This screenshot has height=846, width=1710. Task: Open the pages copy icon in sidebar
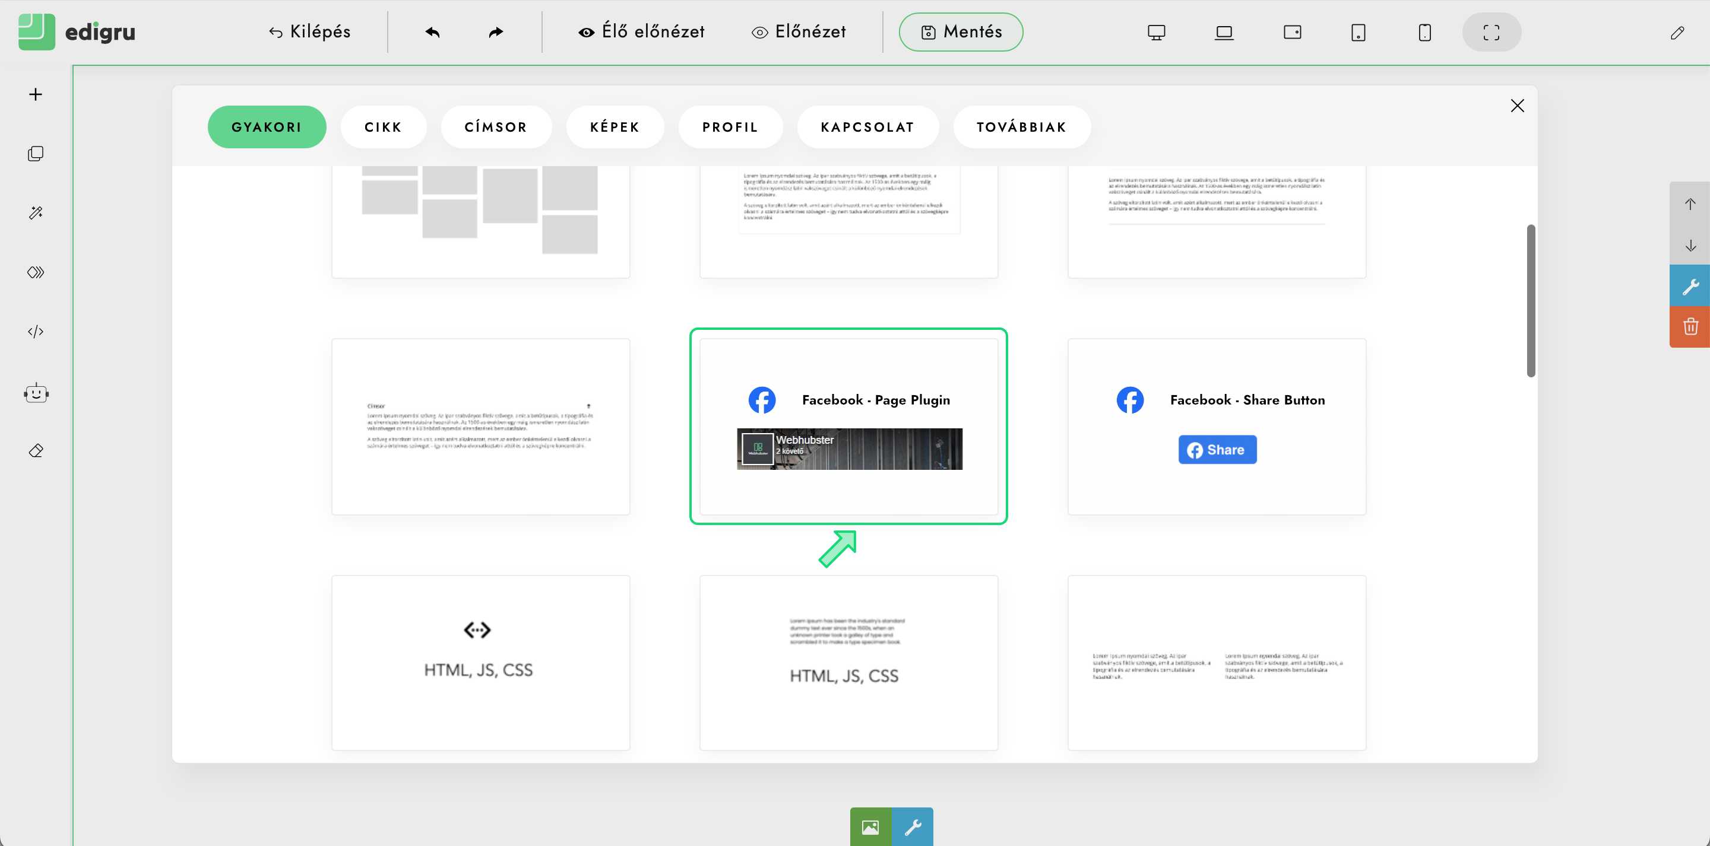36,154
